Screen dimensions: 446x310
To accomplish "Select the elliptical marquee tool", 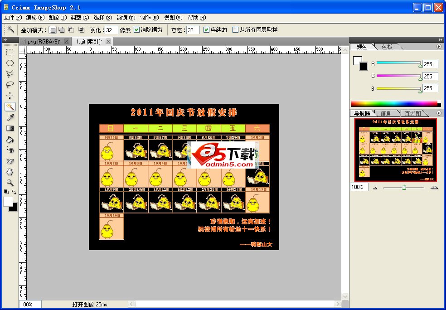I will (10, 62).
